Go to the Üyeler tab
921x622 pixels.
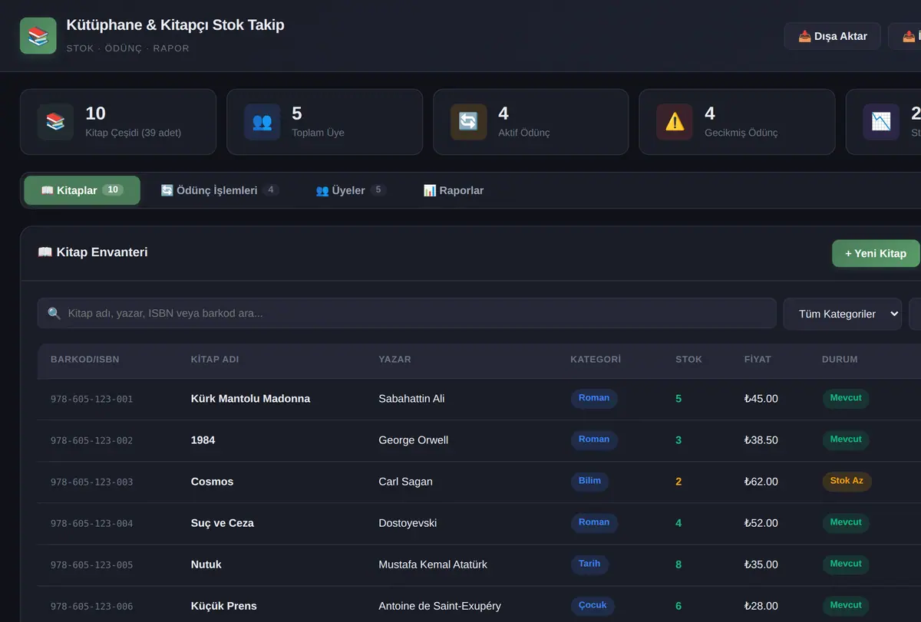[x=351, y=190]
